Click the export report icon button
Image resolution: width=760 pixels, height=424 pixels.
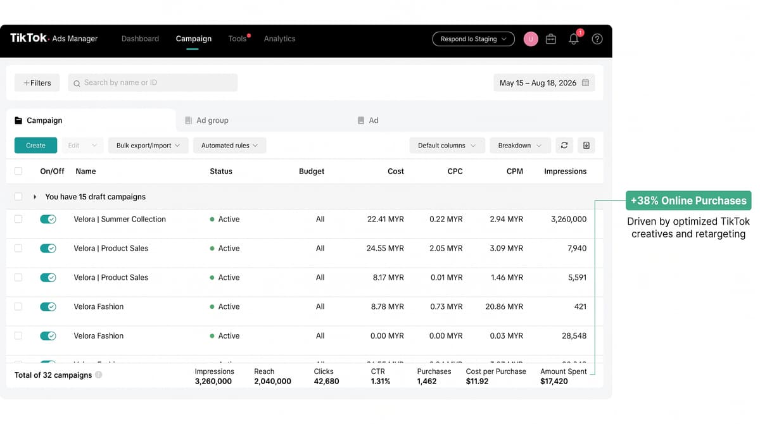pos(586,146)
